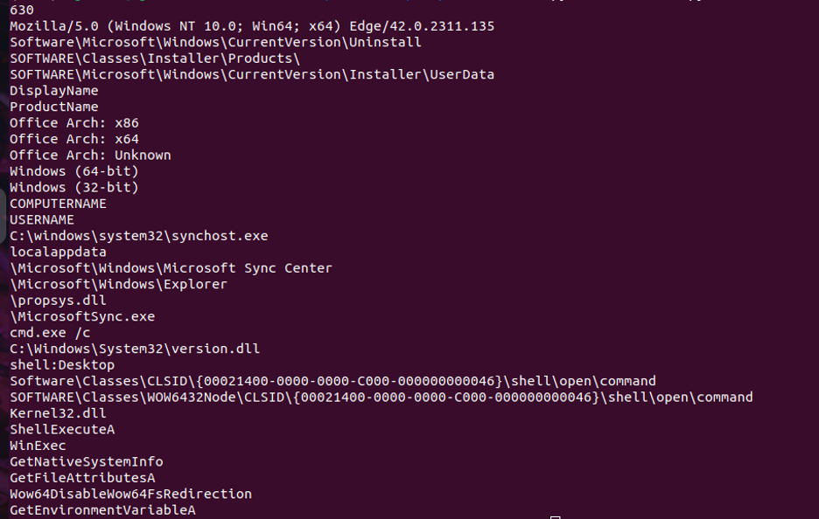This screenshot has height=519, width=819.
Task: Click the DisplayName string
Action: tap(53, 91)
